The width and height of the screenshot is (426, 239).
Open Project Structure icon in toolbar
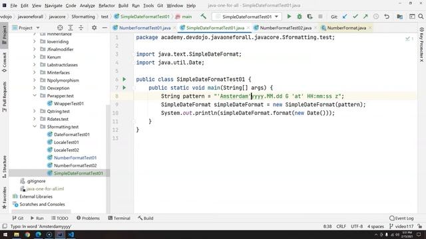399,17
